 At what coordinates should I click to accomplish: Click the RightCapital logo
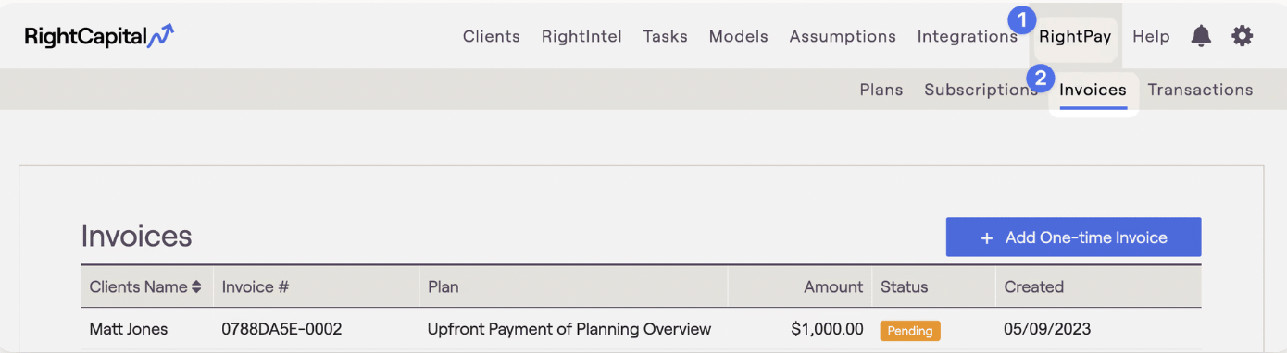click(99, 36)
